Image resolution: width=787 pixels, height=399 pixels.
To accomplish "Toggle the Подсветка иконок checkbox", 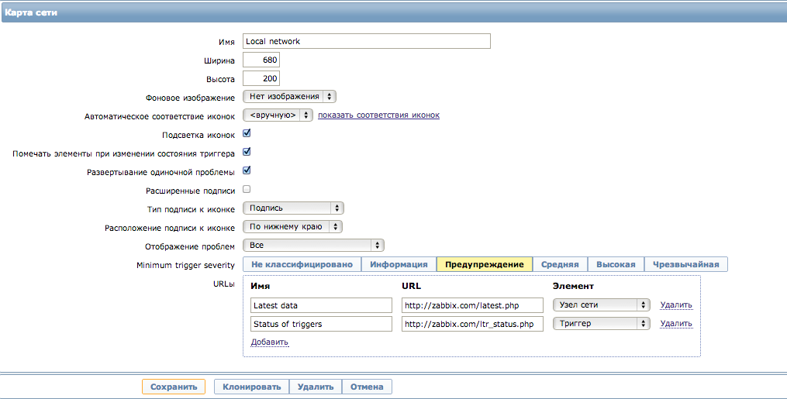I will [x=247, y=133].
